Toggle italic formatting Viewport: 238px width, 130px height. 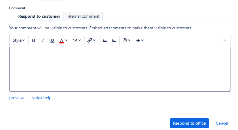point(43,40)
